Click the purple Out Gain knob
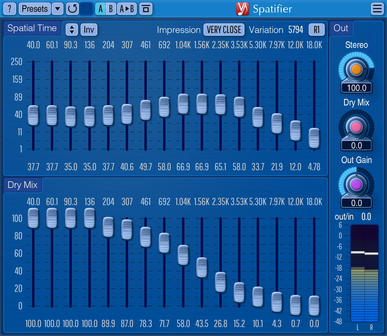387x336 pixels. (356, 185)
